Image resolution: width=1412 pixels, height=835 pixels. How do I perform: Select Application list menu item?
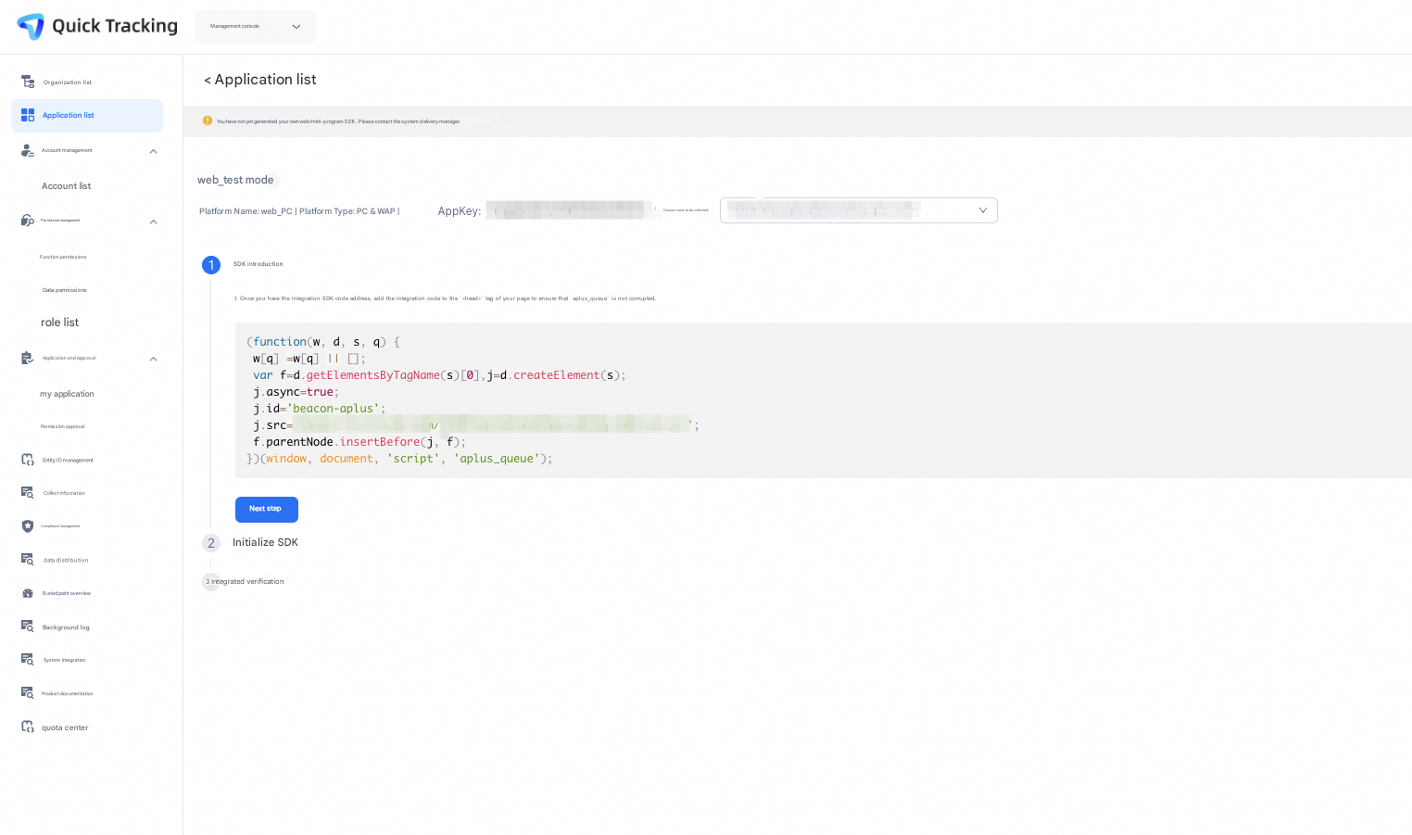coord(87,116)
